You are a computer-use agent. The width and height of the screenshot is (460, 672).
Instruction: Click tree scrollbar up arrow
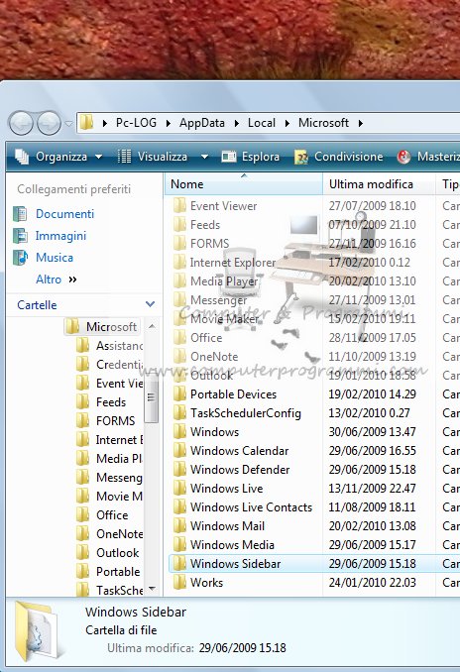coord(152,326)
